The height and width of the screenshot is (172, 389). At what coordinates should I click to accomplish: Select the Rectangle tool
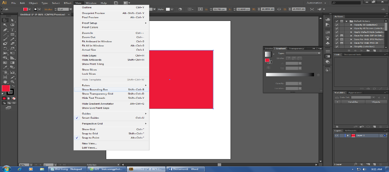12,35
